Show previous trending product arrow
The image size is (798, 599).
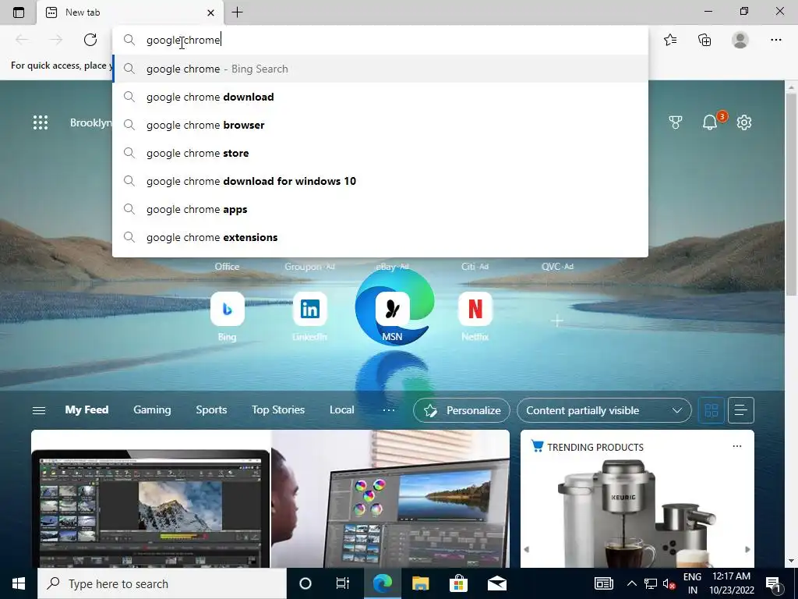pyautogui.click(x=527, y=549)
